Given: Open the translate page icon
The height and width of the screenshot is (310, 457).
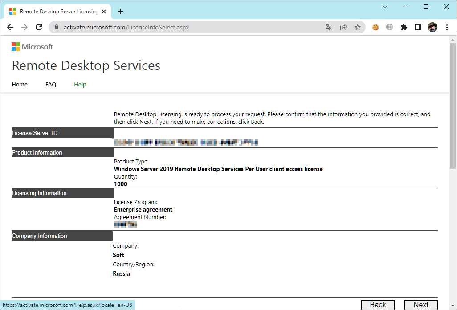Looking at the screenshot, I should click(x=329, y=27).
